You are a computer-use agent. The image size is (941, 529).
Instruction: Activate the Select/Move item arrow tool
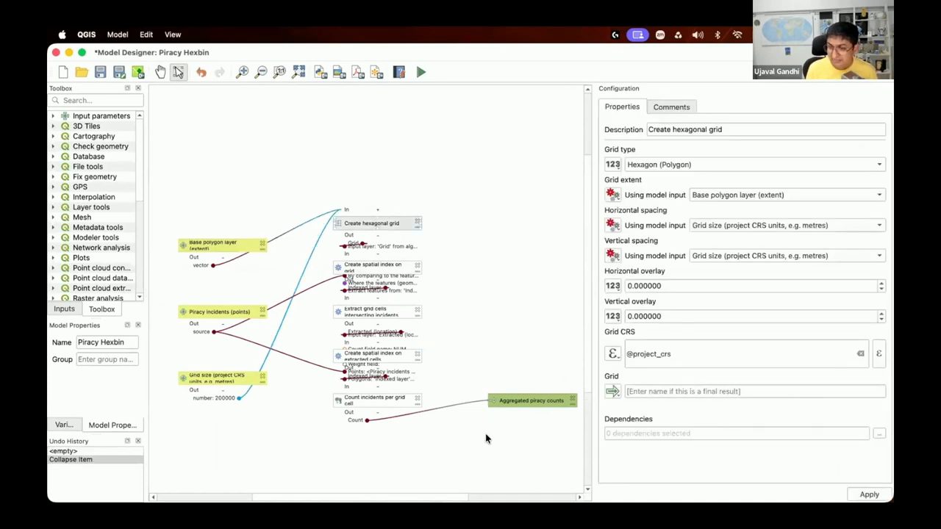(x=179, y=72)
